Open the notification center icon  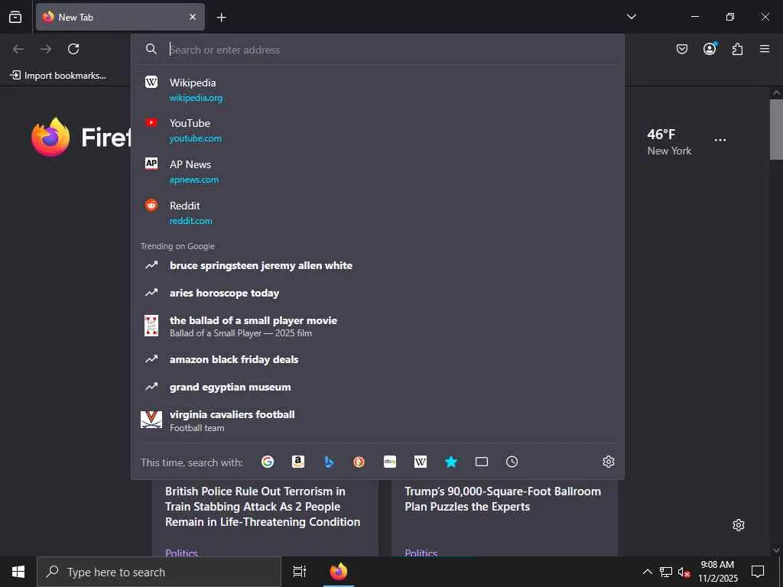click(758, 572)
